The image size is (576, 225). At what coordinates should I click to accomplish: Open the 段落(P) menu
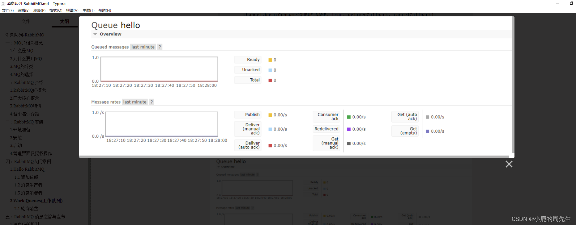coord(39,10)
